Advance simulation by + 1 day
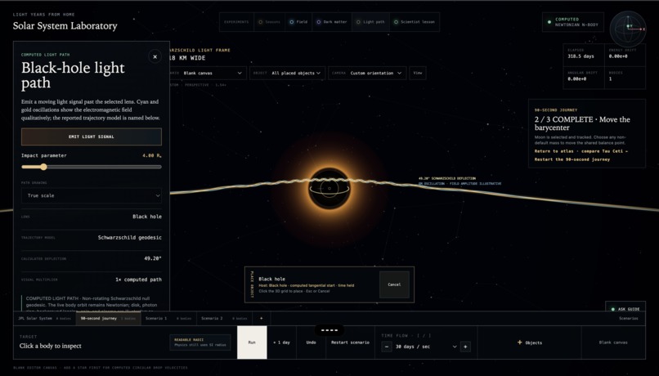Image resolution: width=659 pixels, height=376 pixels. click(x=281, y=342)
